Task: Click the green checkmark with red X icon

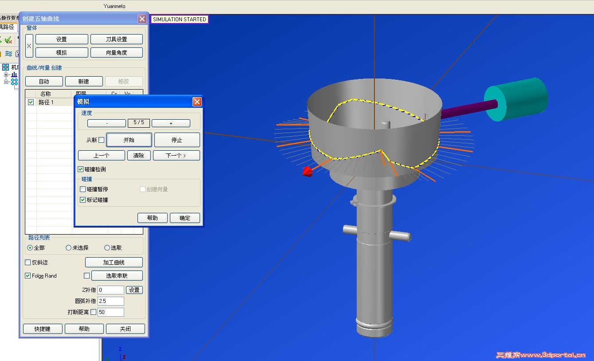Action: coord(8,40)
